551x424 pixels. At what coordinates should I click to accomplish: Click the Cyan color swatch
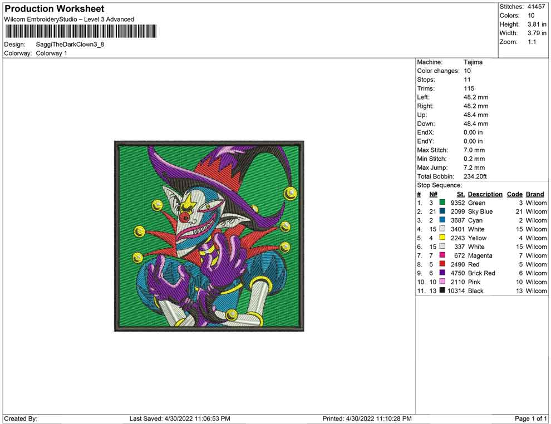(x=442, y=220)
